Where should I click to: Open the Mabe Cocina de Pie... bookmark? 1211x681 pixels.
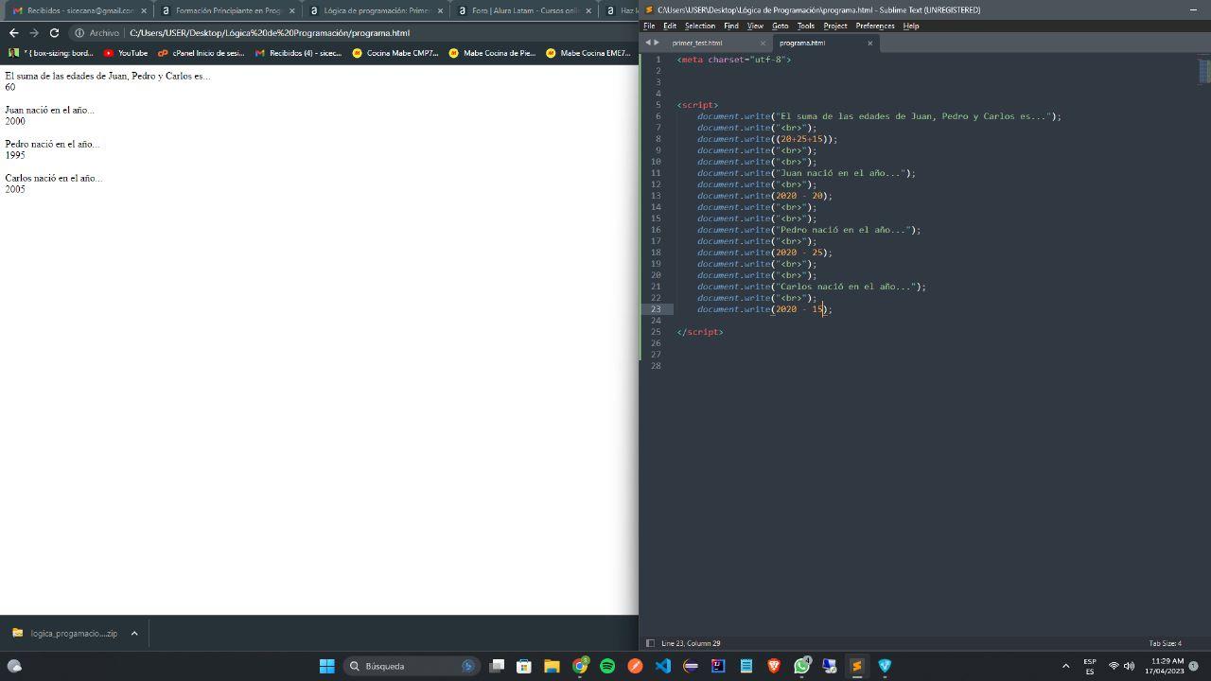tap(492, 53)
